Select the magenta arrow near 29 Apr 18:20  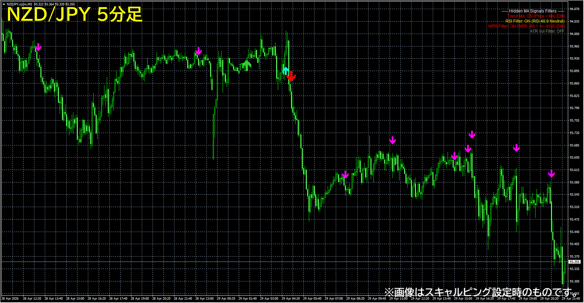(516, 148)
